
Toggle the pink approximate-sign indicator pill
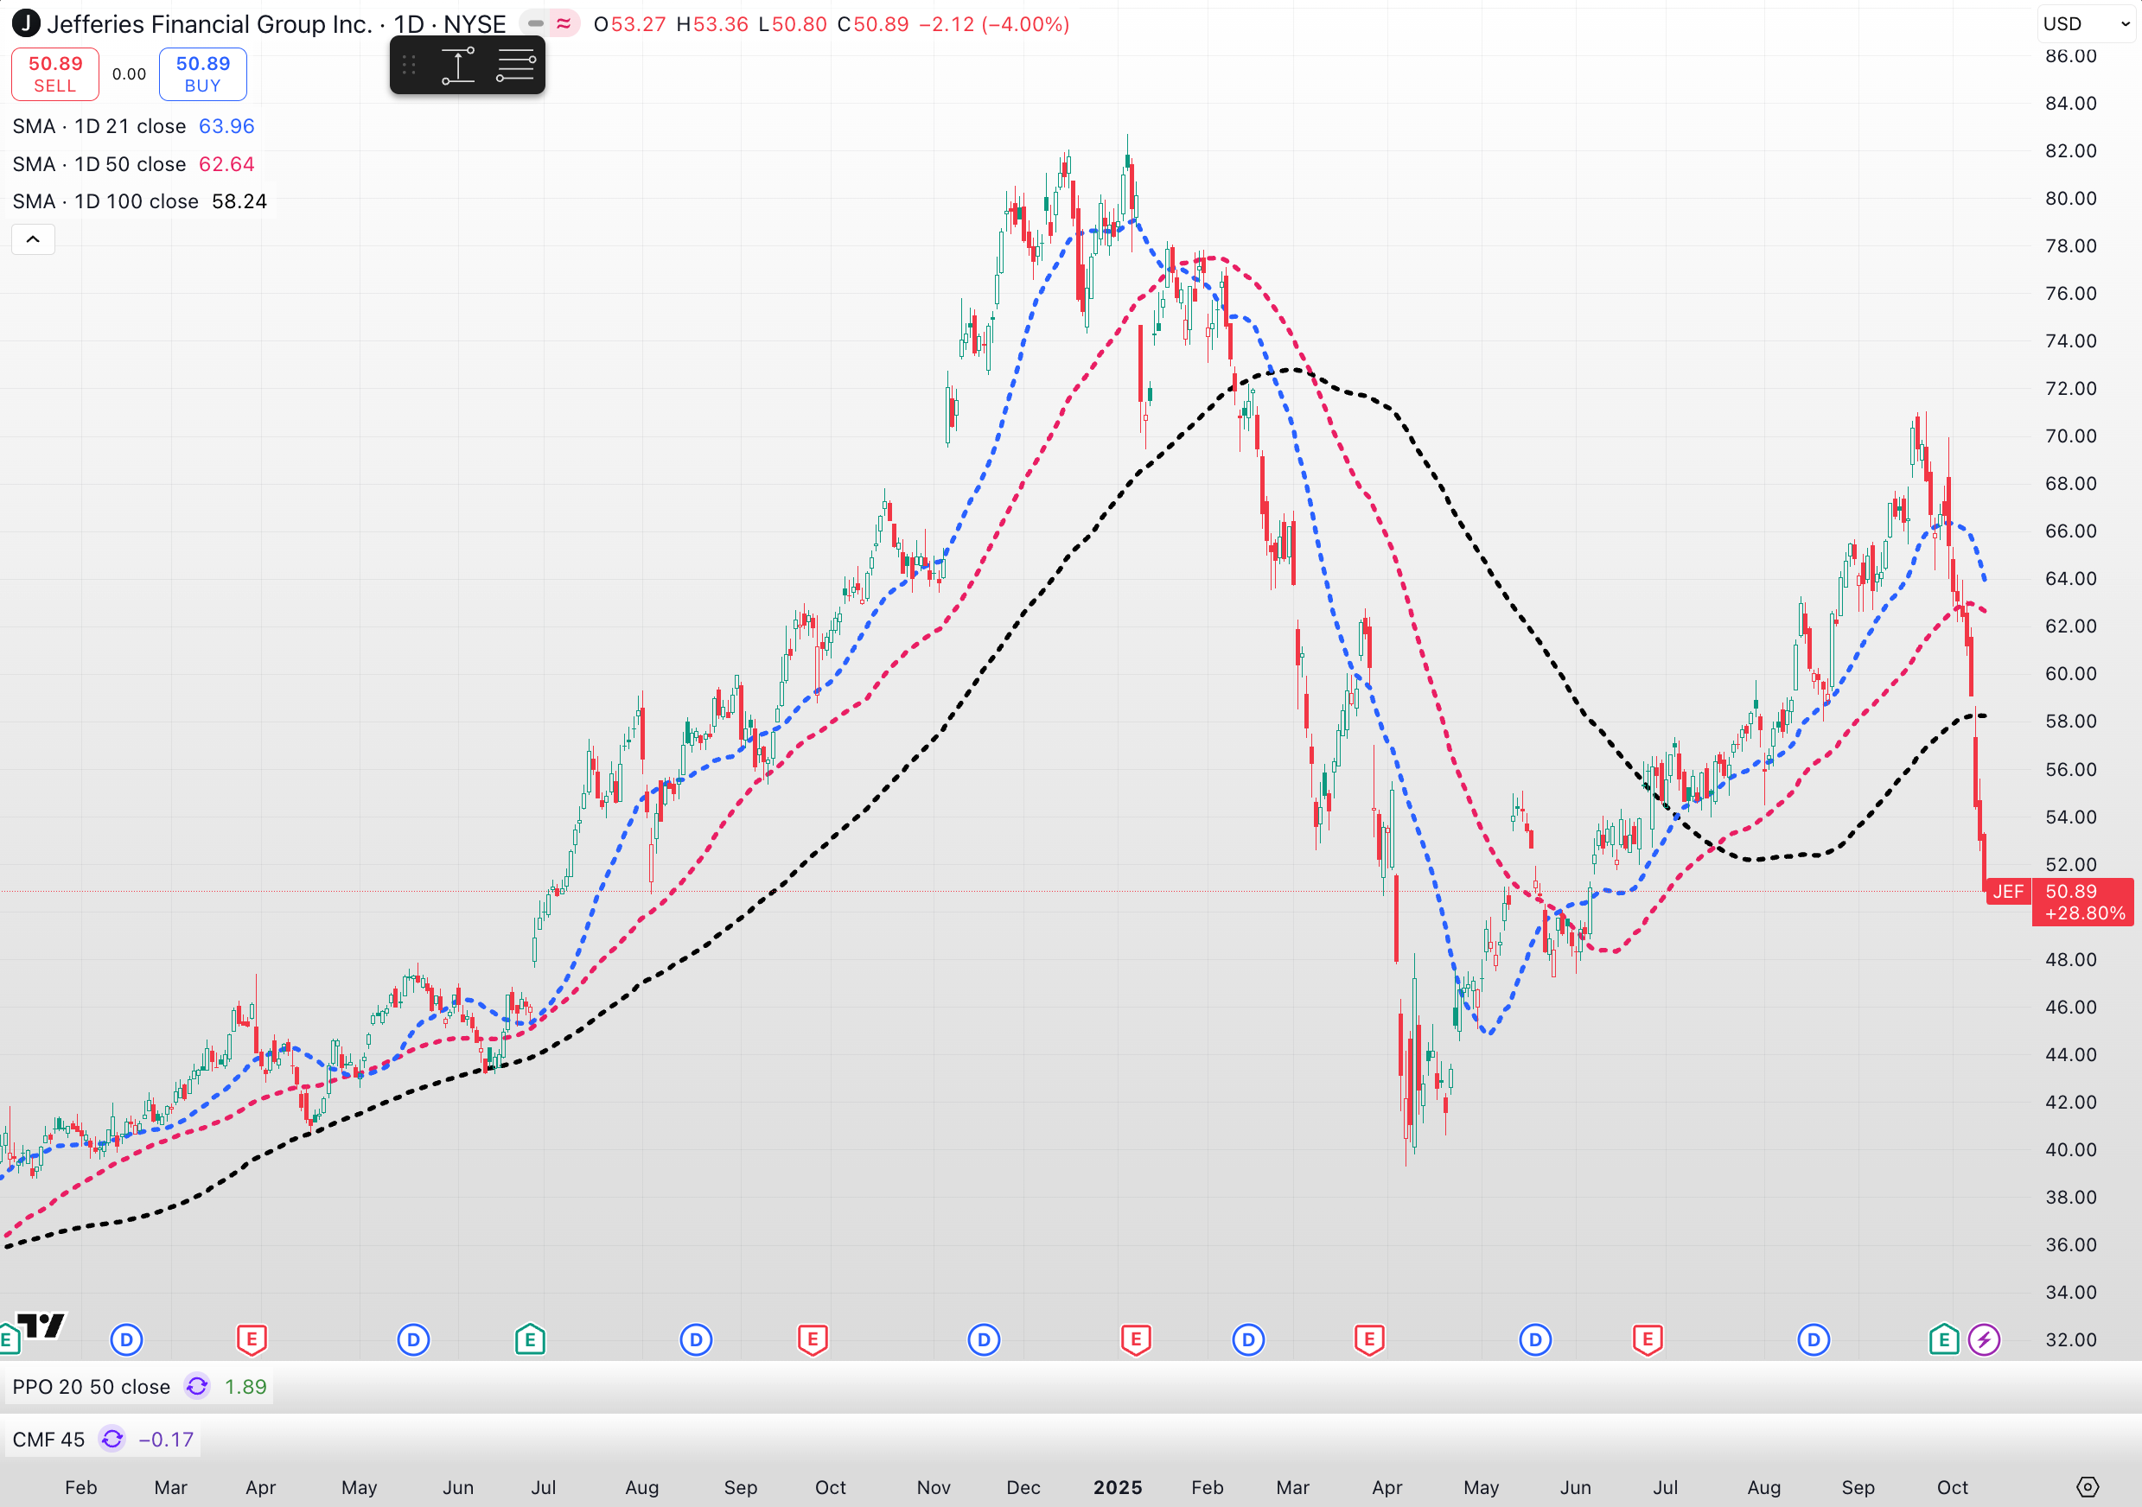pos(564,23)
